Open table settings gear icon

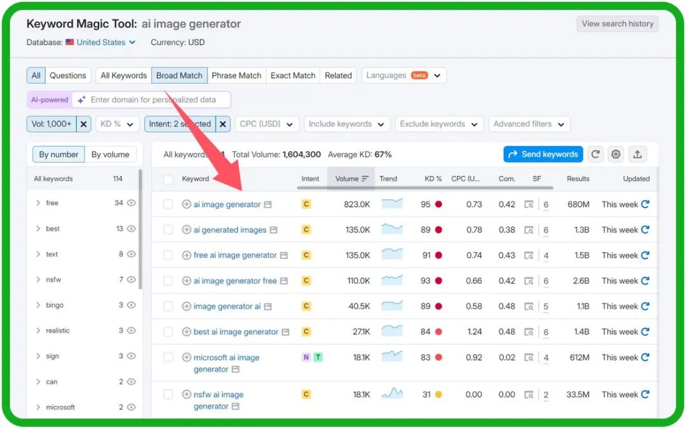click(x=615, y=154)
